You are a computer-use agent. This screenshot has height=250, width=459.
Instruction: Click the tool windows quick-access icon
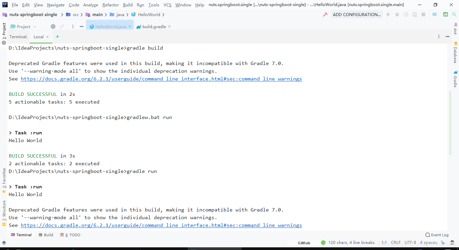(4, 243)
